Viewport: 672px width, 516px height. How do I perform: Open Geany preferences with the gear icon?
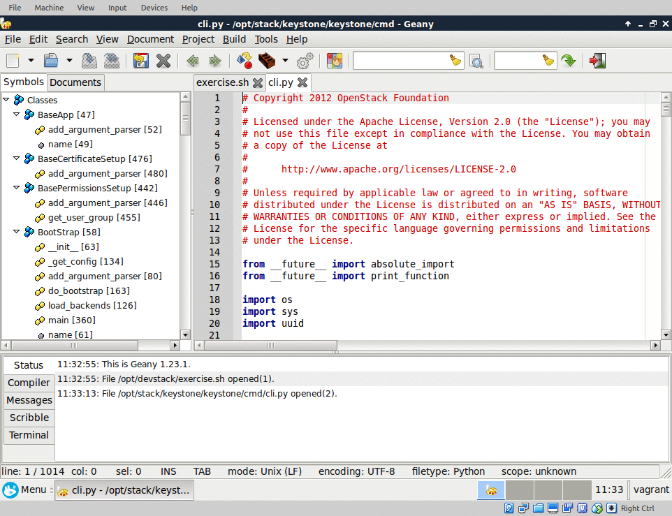[x=303, y=61]
